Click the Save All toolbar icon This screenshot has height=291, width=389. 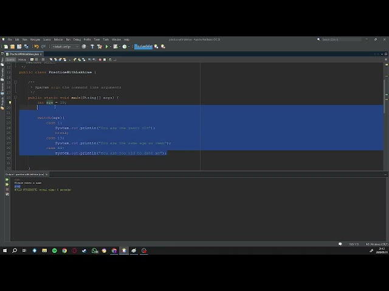pos(26,47)
